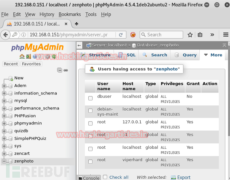Open the File menu

coord(5,14)
